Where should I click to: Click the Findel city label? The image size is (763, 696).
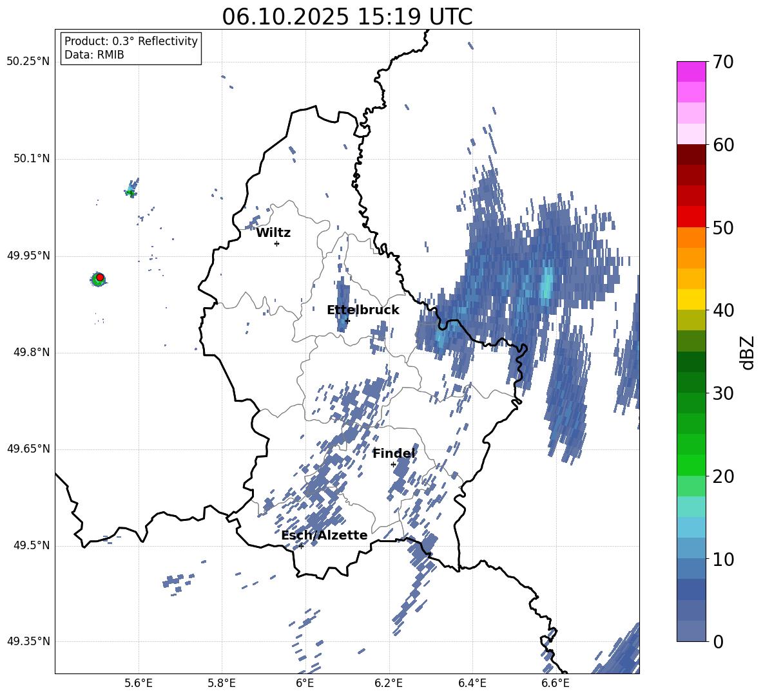click(393, 453)
